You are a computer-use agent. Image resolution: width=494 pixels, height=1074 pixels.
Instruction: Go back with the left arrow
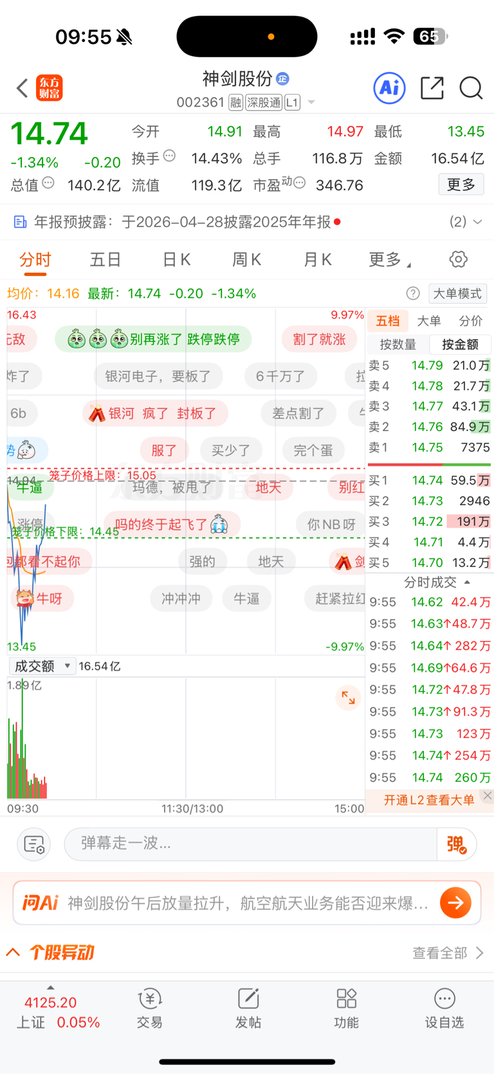tap(23, 88)
